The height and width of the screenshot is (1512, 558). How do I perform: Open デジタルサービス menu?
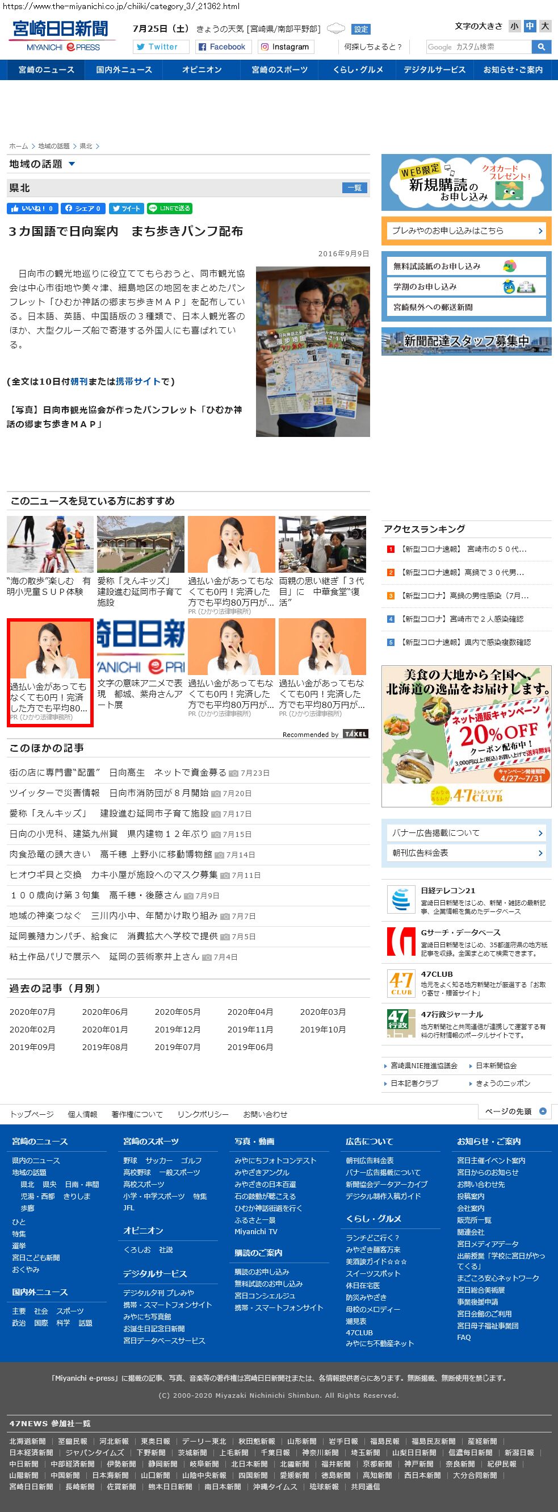(434, 70)
